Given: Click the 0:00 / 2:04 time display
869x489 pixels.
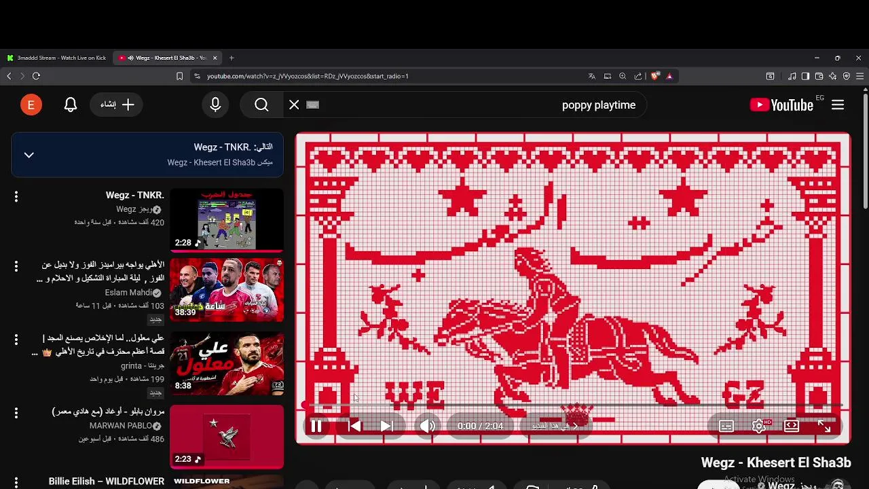Looking at the screenshot, I should (x=480, y=427).
